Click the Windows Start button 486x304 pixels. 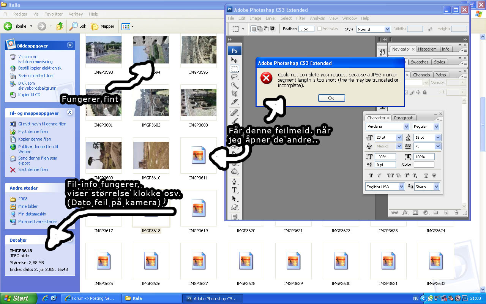point(18,298)
